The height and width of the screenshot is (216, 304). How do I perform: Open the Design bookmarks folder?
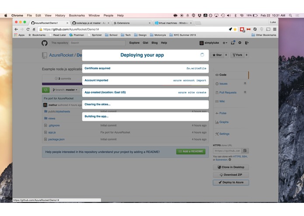[140, 35]
